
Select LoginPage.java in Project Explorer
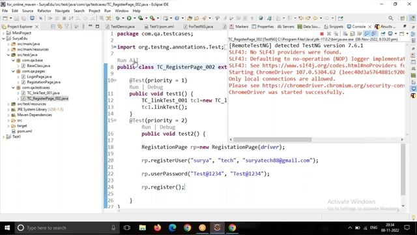pyautogui.click(x=39, y=77)
